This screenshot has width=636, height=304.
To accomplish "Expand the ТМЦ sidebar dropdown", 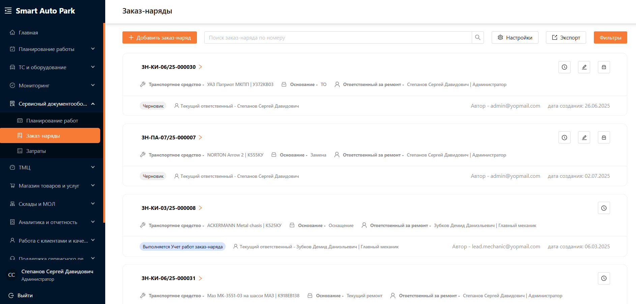I will coord(52,168).
